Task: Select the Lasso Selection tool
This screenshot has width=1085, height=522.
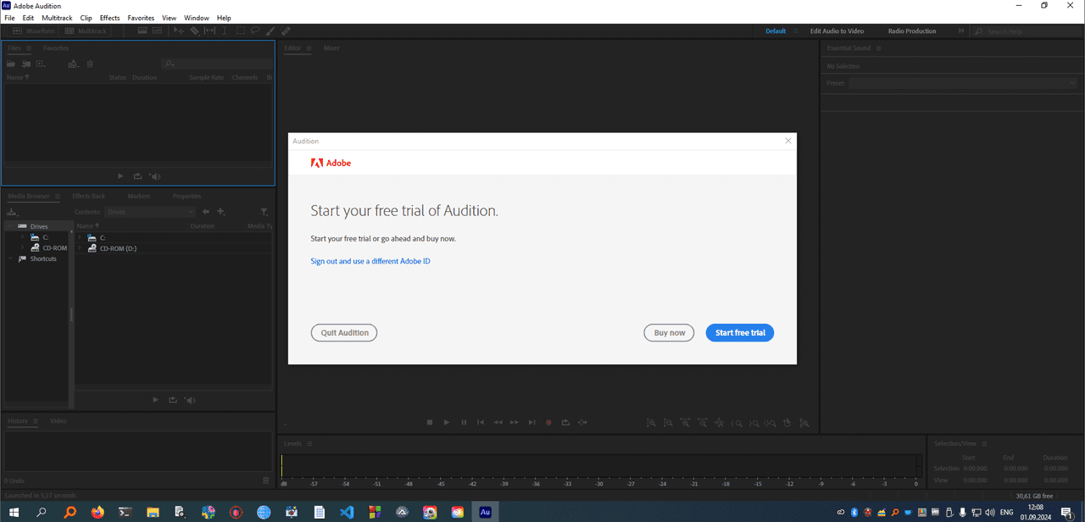Action: (x=255, y=31)
